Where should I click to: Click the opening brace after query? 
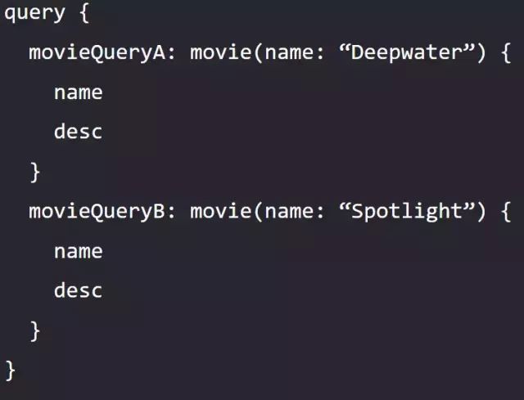tap(84, 13)
